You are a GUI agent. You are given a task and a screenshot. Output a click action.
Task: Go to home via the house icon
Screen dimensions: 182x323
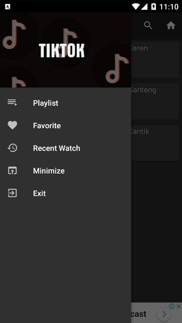point(171,26)
